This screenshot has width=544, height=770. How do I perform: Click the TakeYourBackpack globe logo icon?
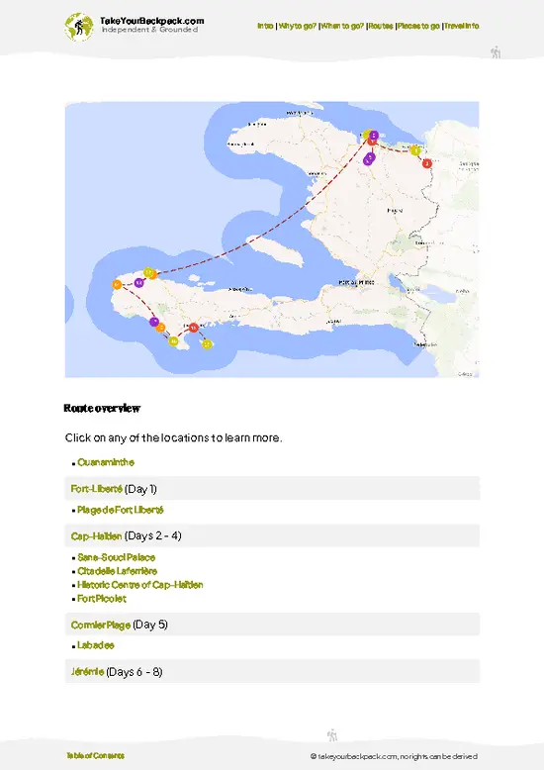[78, 27]
